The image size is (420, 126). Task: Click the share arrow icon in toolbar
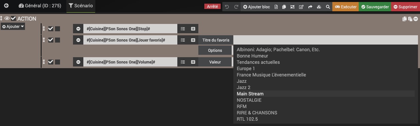click(310, 7)
